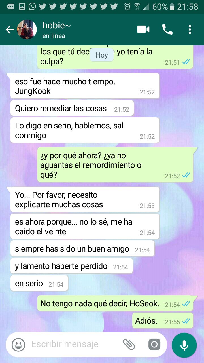
Task: Start a video call with hobie~
Action: (143, 29)
